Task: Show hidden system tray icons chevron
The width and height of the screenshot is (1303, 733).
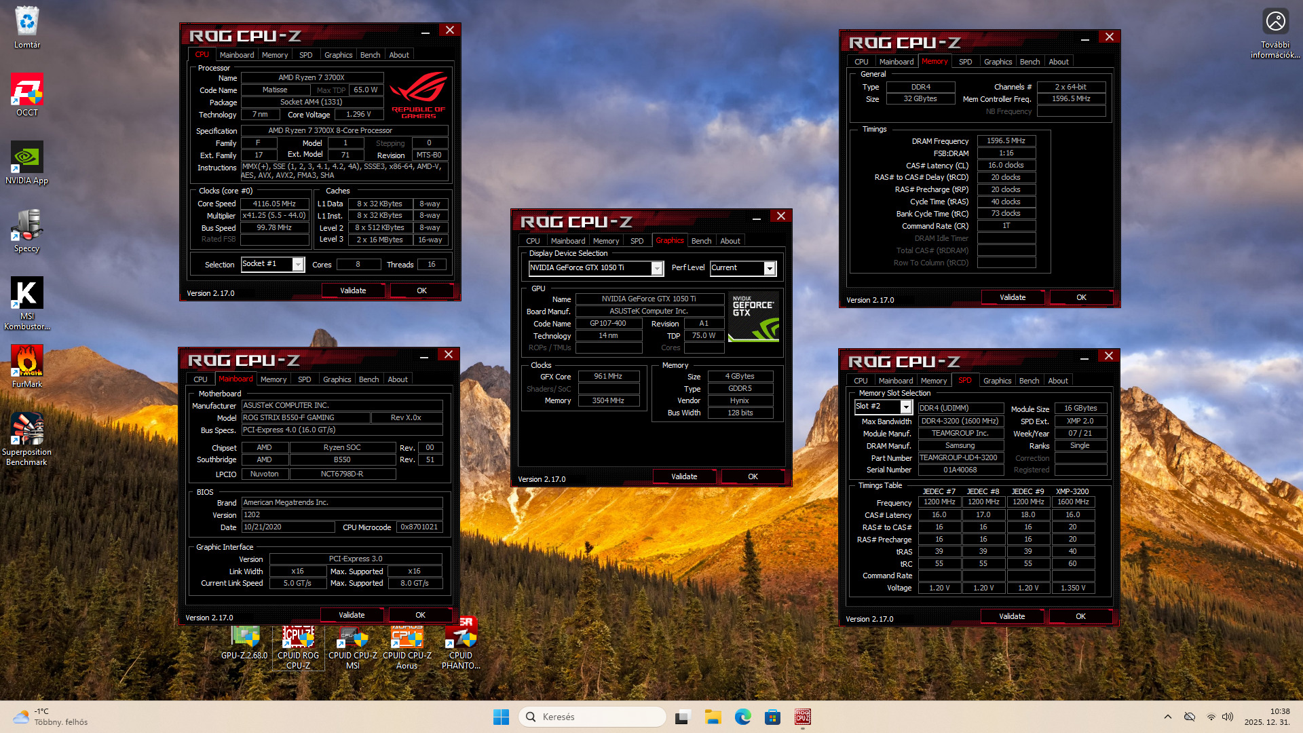Action: point(1167,717)
